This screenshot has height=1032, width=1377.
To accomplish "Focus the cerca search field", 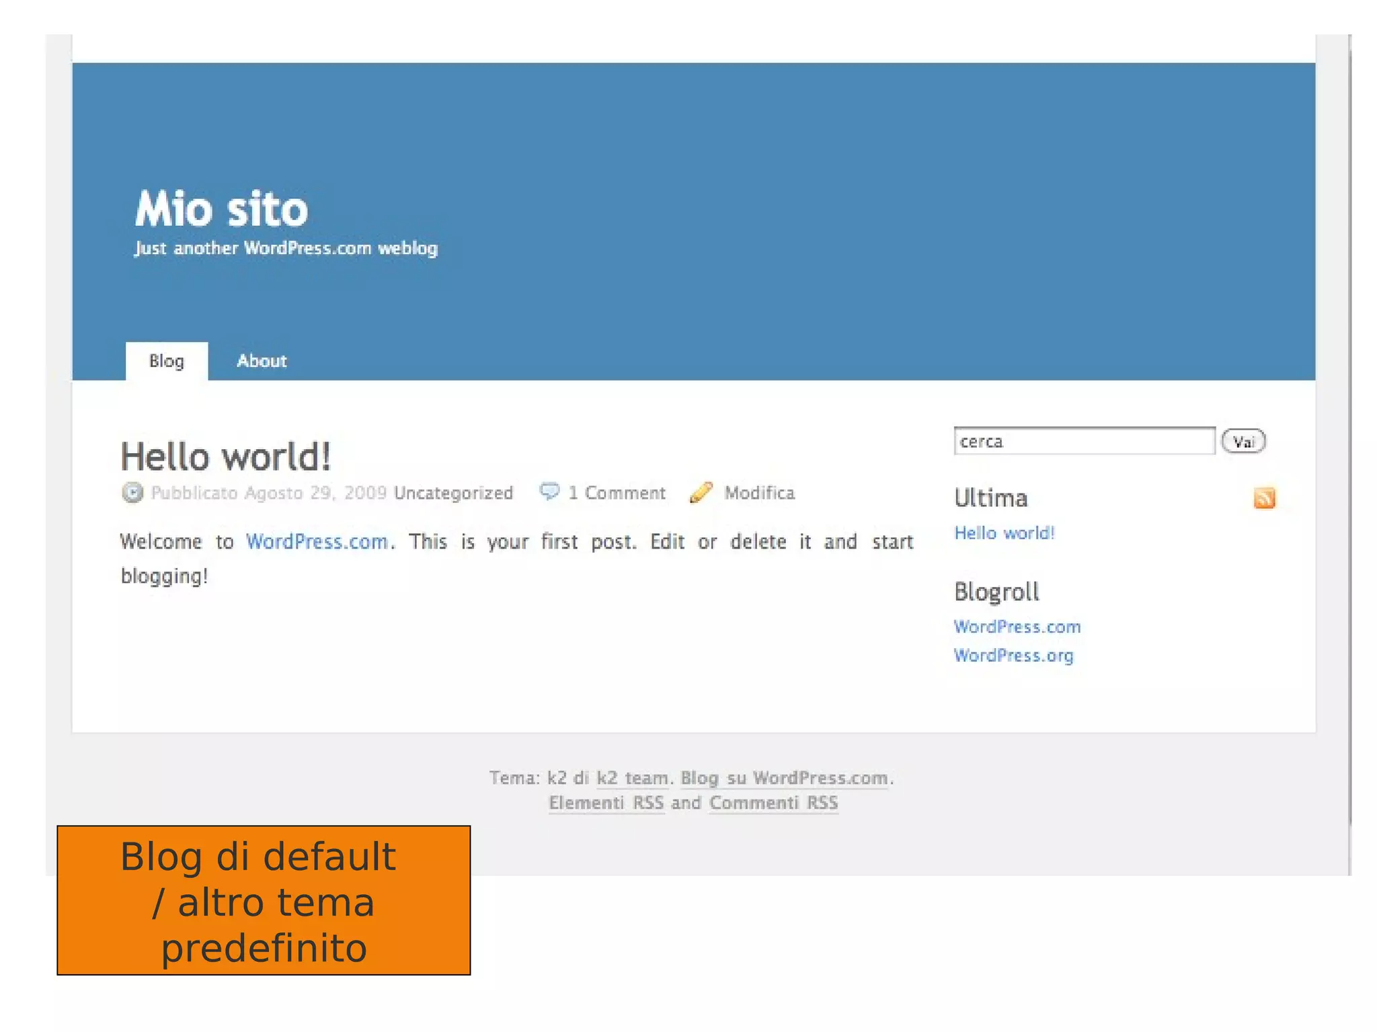I will click(1085, 441).
